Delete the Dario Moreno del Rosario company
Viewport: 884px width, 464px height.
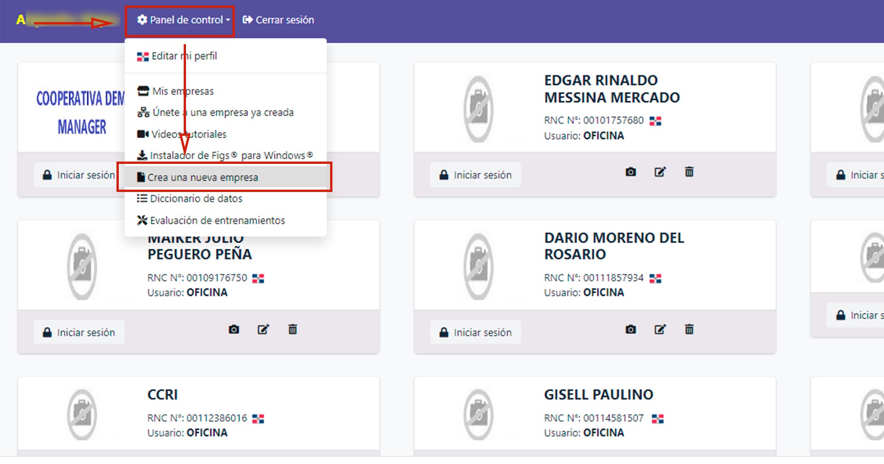(689, 330)
